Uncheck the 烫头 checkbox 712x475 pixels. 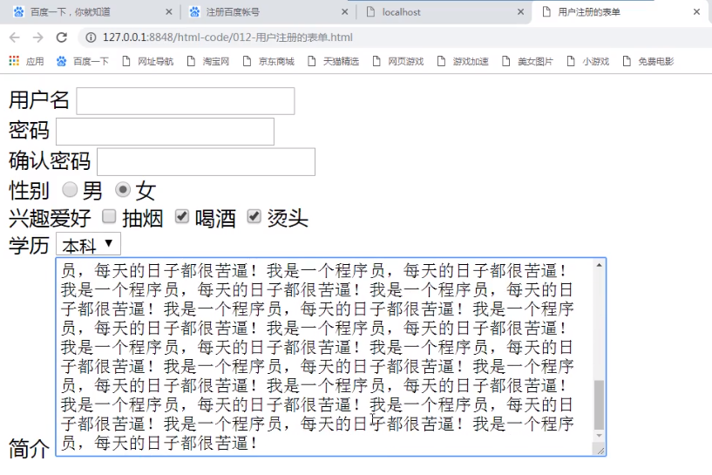tap(254, 217)
